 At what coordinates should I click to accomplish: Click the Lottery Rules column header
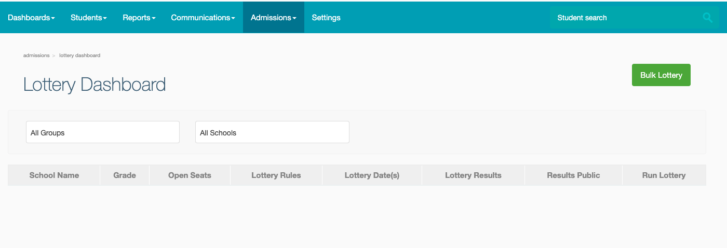tap(276, 175)
